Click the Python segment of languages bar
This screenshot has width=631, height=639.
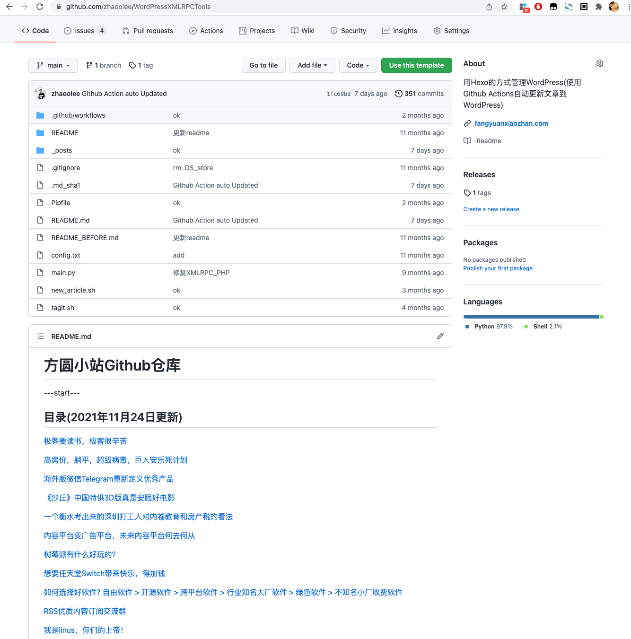[531, 317]
